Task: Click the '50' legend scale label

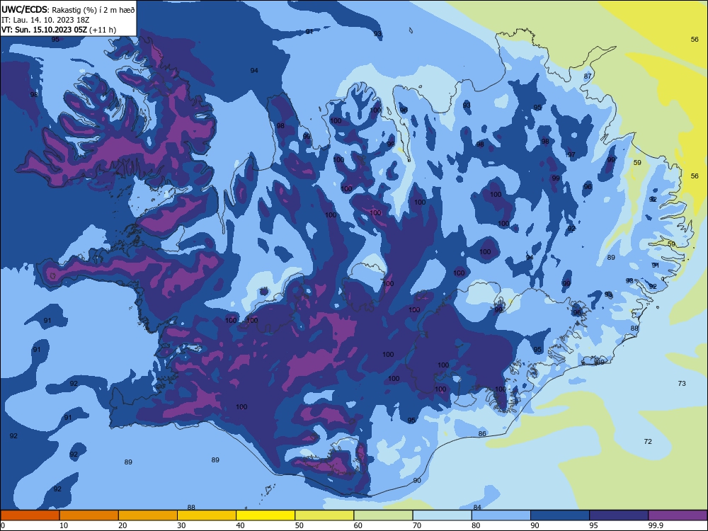Action: point(299,525)
